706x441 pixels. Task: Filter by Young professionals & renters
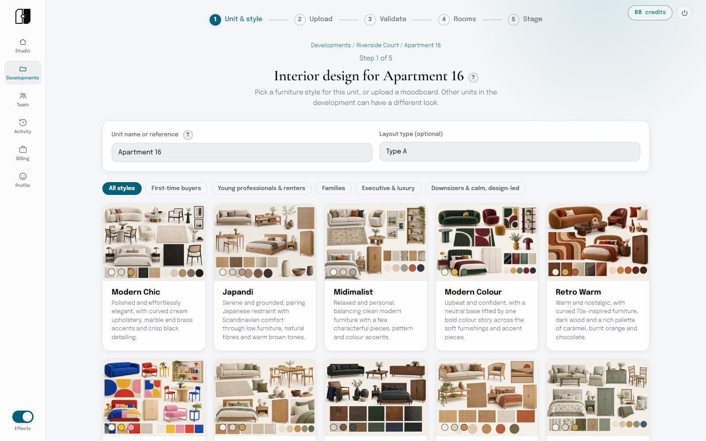point(261,188)
